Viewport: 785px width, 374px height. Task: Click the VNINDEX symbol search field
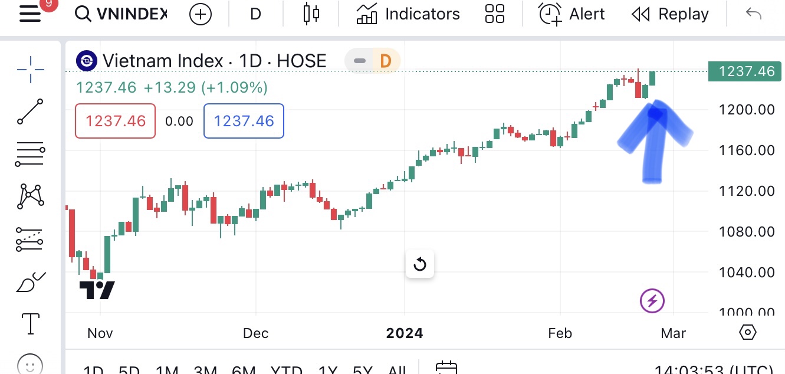pyautogui.click(x=122, y=14)
